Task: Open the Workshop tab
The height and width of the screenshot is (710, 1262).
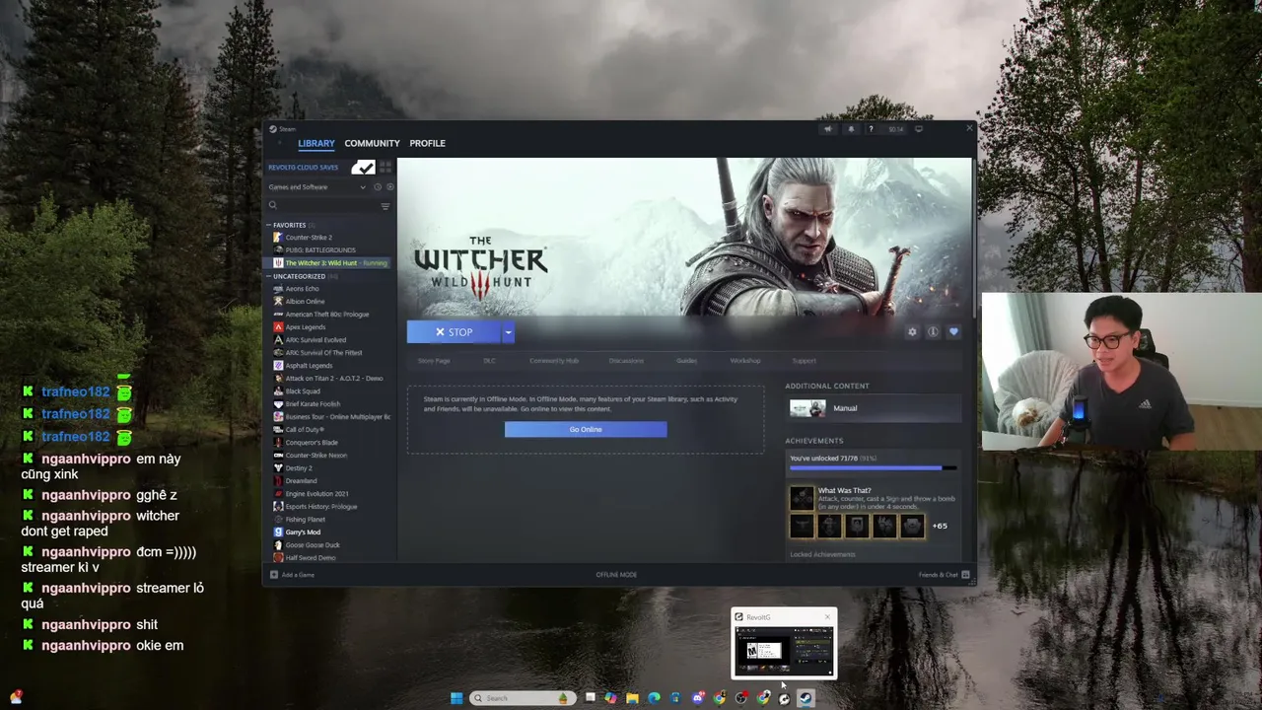Action: click(x=745, y=361)
